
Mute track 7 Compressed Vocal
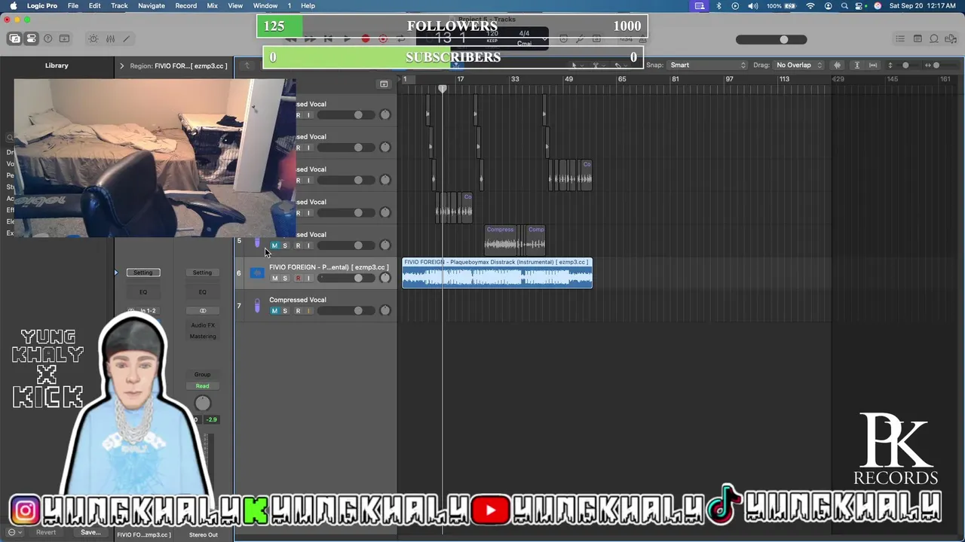click(x=274, y=311)
